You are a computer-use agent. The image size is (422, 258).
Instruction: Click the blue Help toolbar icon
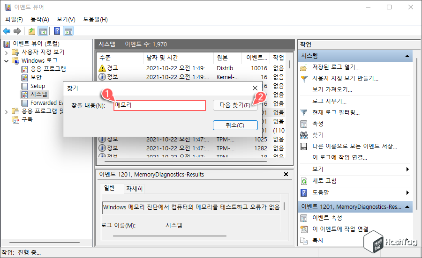click(x=57, y=31)
